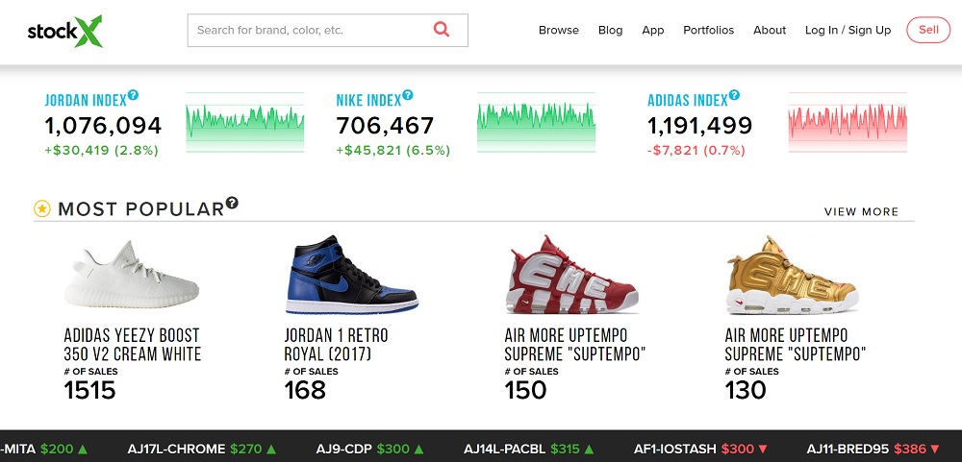
Task: Click the red search magnifier icon
Action: point(442,30)
